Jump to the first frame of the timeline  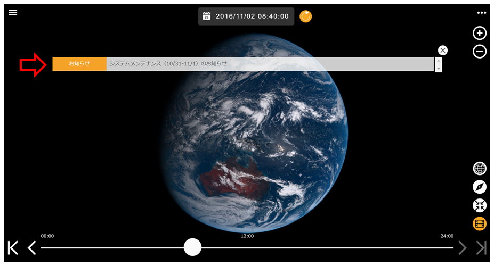[x=13, y=247]
